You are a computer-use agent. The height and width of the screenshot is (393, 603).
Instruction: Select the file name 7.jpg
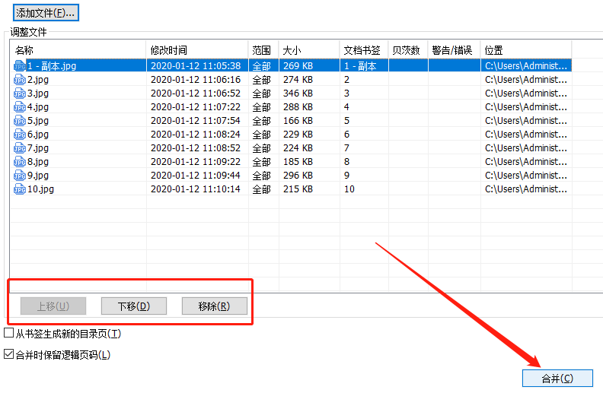click(x=38, y=148)
